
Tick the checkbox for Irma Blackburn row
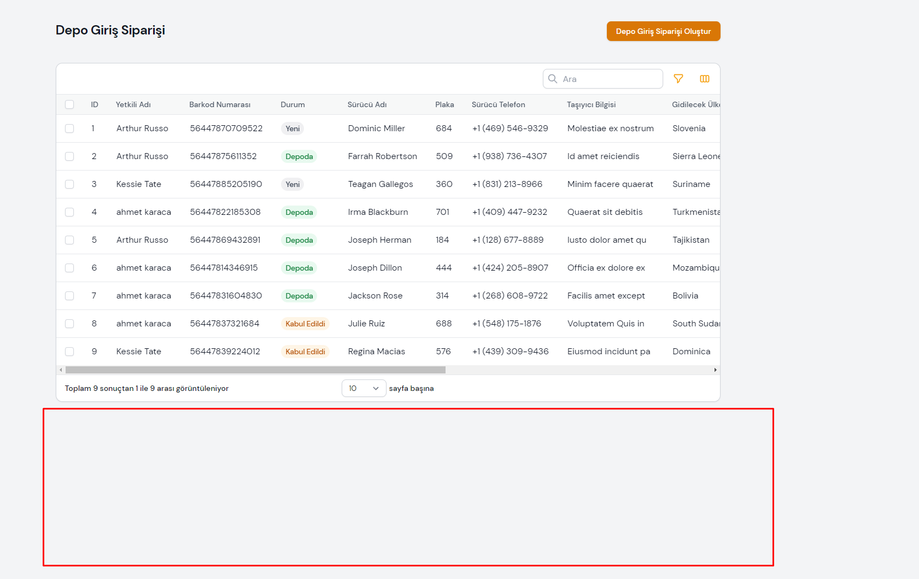pyautogui.click(x=69, y=212)
